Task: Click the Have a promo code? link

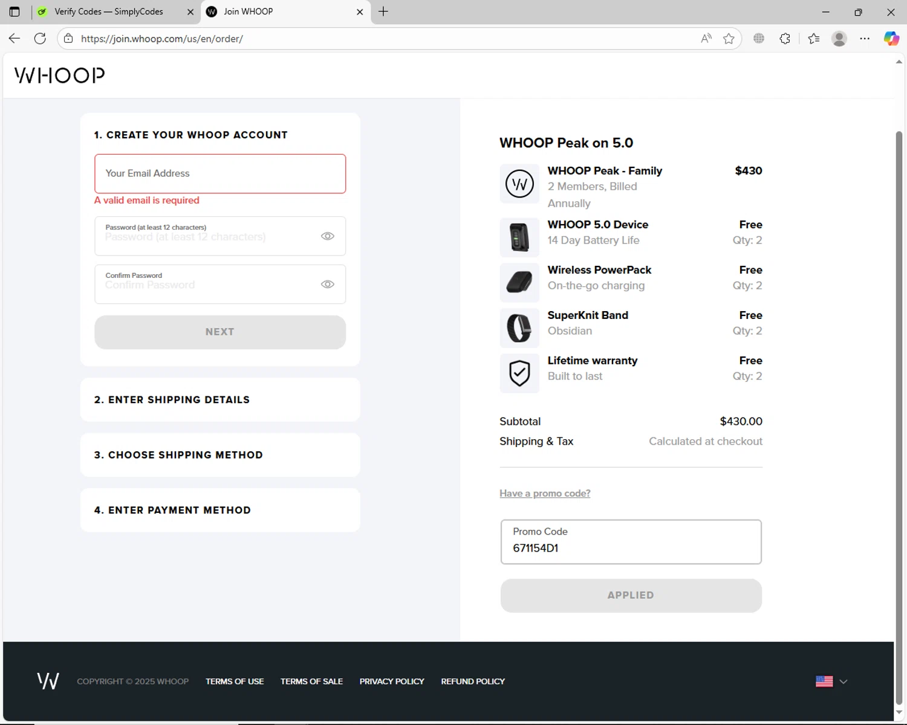Action: coord(545,494)
